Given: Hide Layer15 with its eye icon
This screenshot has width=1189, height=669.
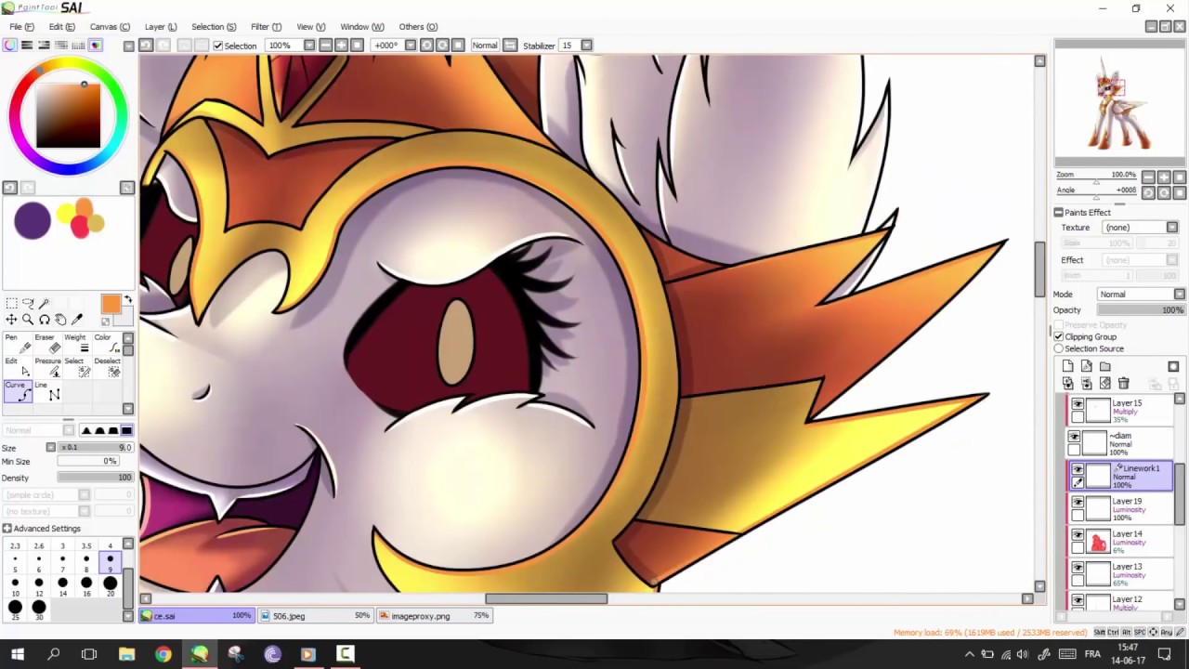Looking at the screenshot, I should (x=1078, y=404).
